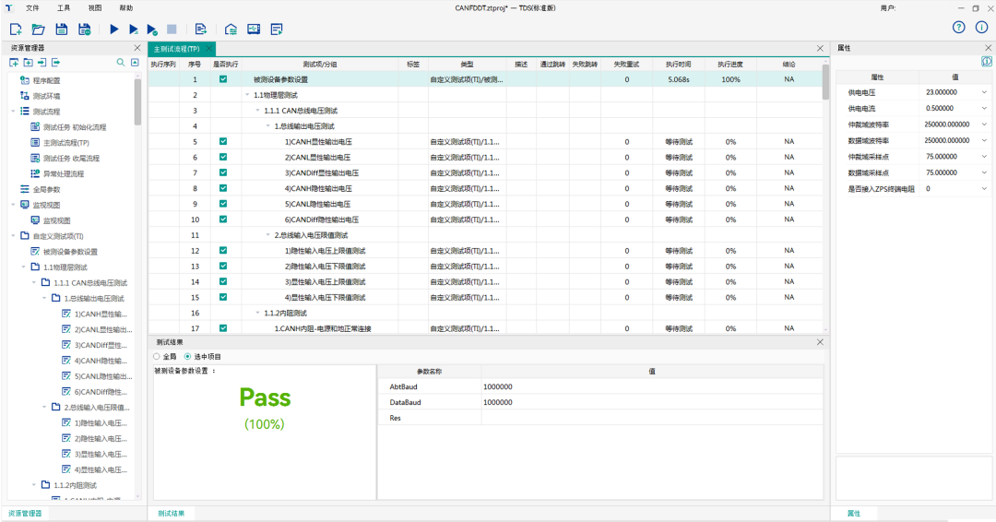This screenshot has width=996, height=522.
Task: Open a project with the folder icon
Action: click(38, 30)
